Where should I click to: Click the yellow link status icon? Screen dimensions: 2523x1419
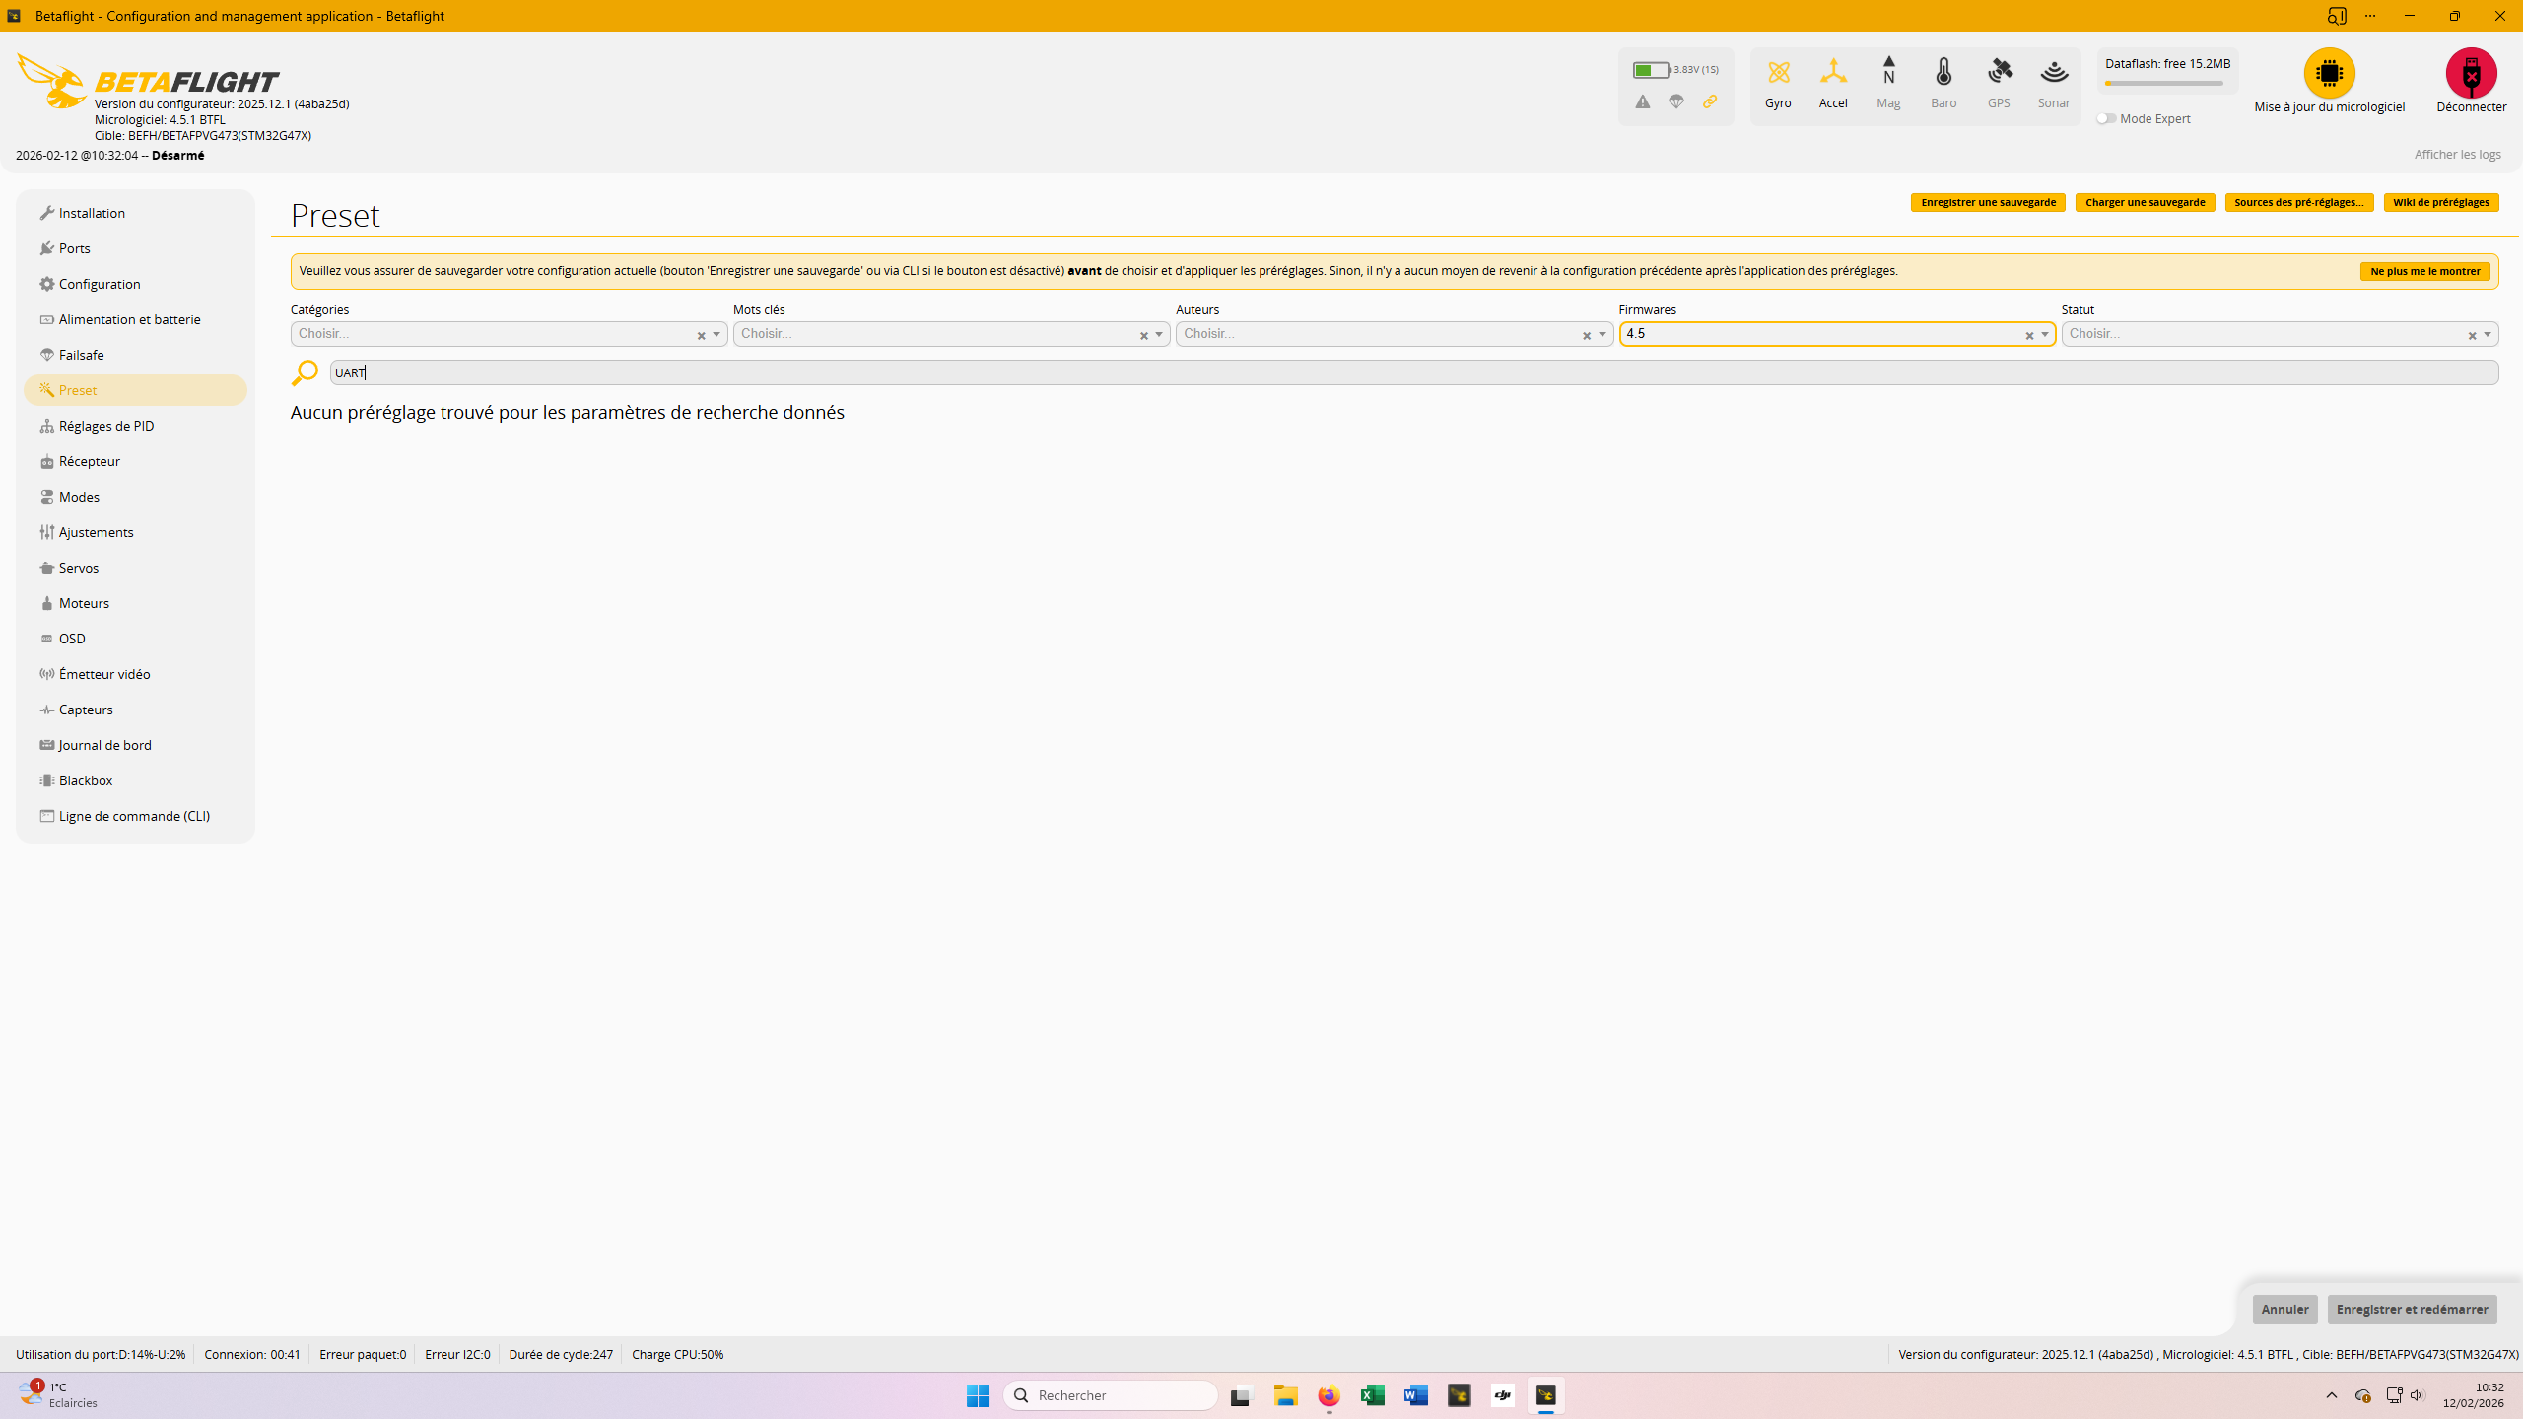tap(1710, 101)
